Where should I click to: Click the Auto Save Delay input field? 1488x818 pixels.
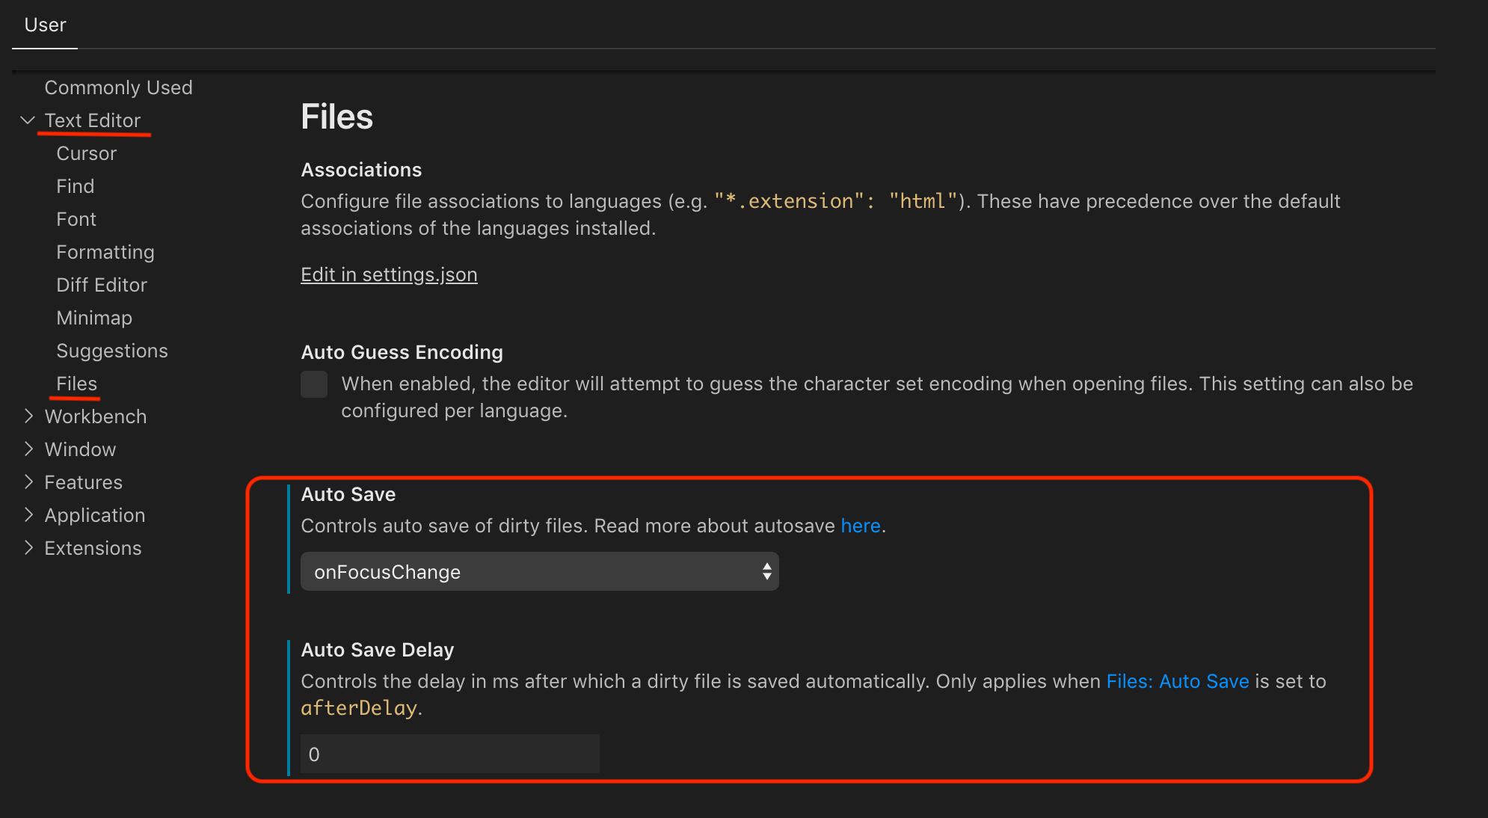pos(449,754)
